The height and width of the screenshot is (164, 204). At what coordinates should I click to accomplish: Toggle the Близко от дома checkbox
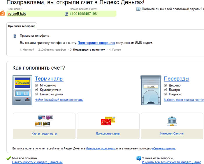pos(36,94)
